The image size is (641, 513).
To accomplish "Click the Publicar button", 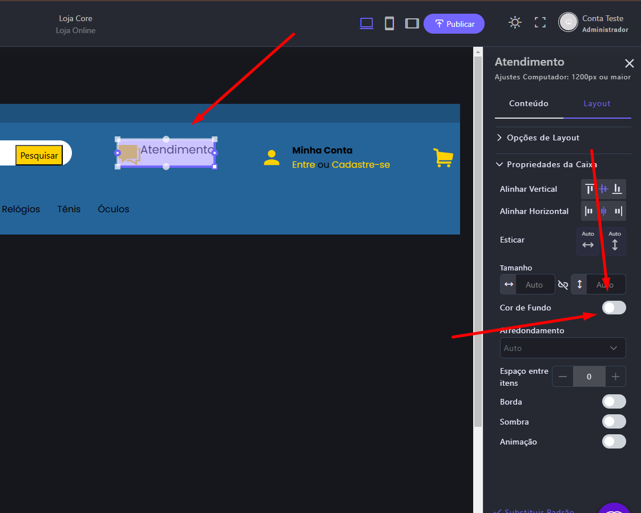I will pos(454,24).
